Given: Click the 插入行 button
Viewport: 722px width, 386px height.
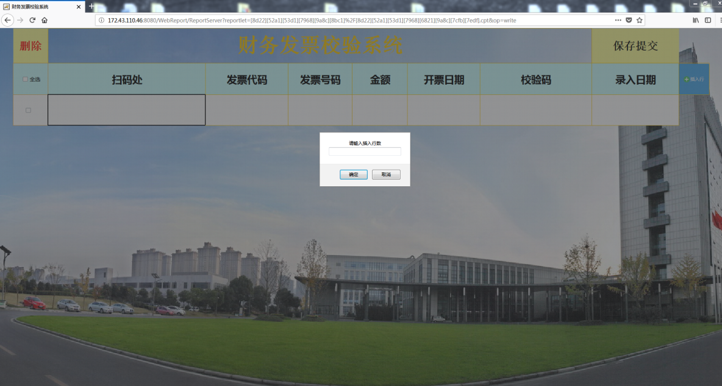Looking at the screenshot, I should 694,79.
